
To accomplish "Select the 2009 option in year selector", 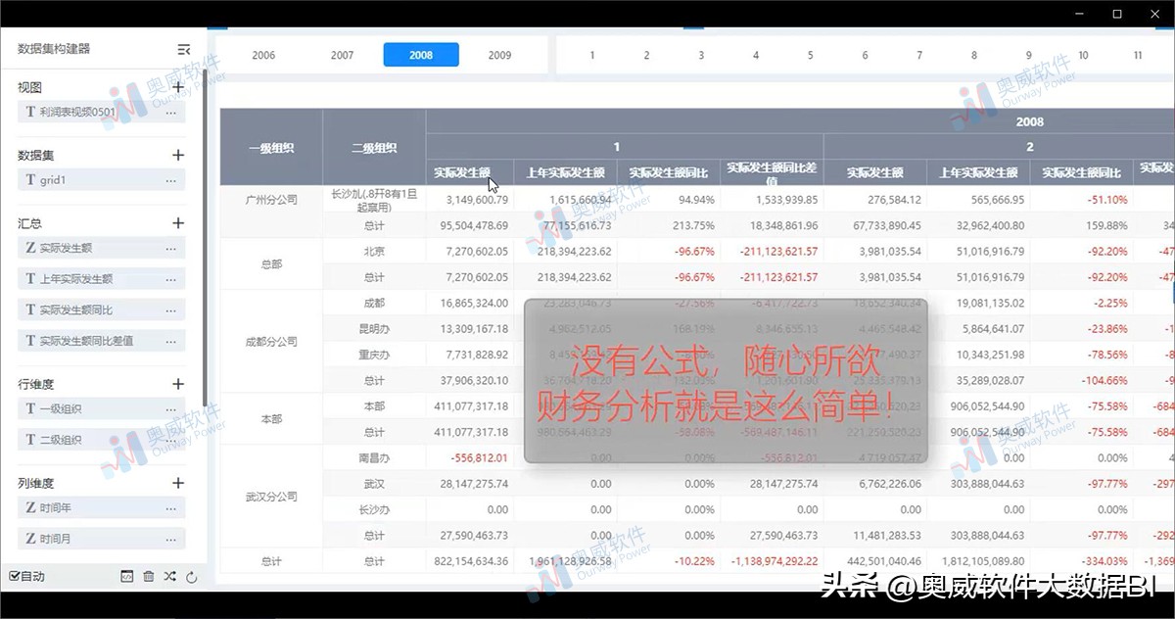I will (499, 55).
